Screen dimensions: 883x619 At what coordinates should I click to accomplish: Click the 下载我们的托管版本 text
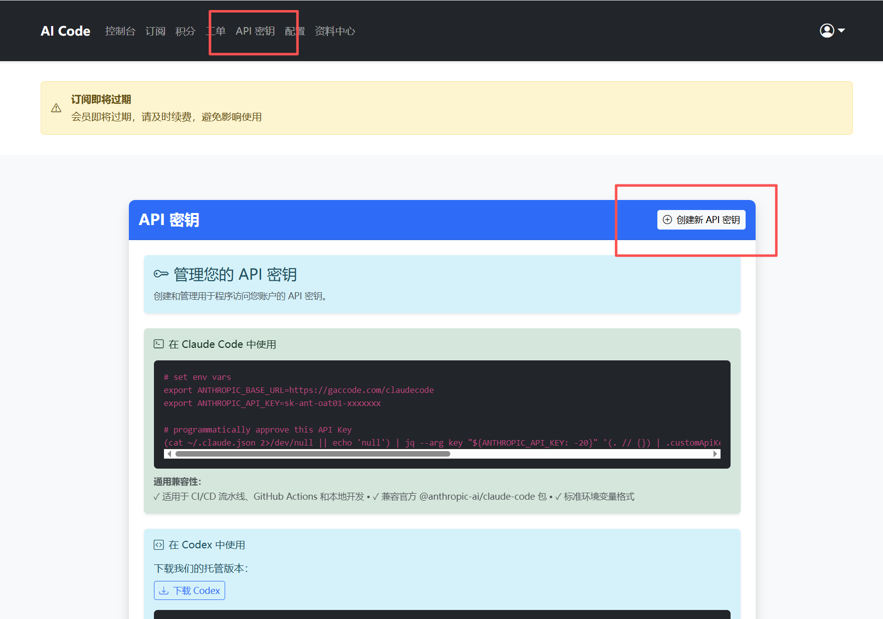coord(201,568)
